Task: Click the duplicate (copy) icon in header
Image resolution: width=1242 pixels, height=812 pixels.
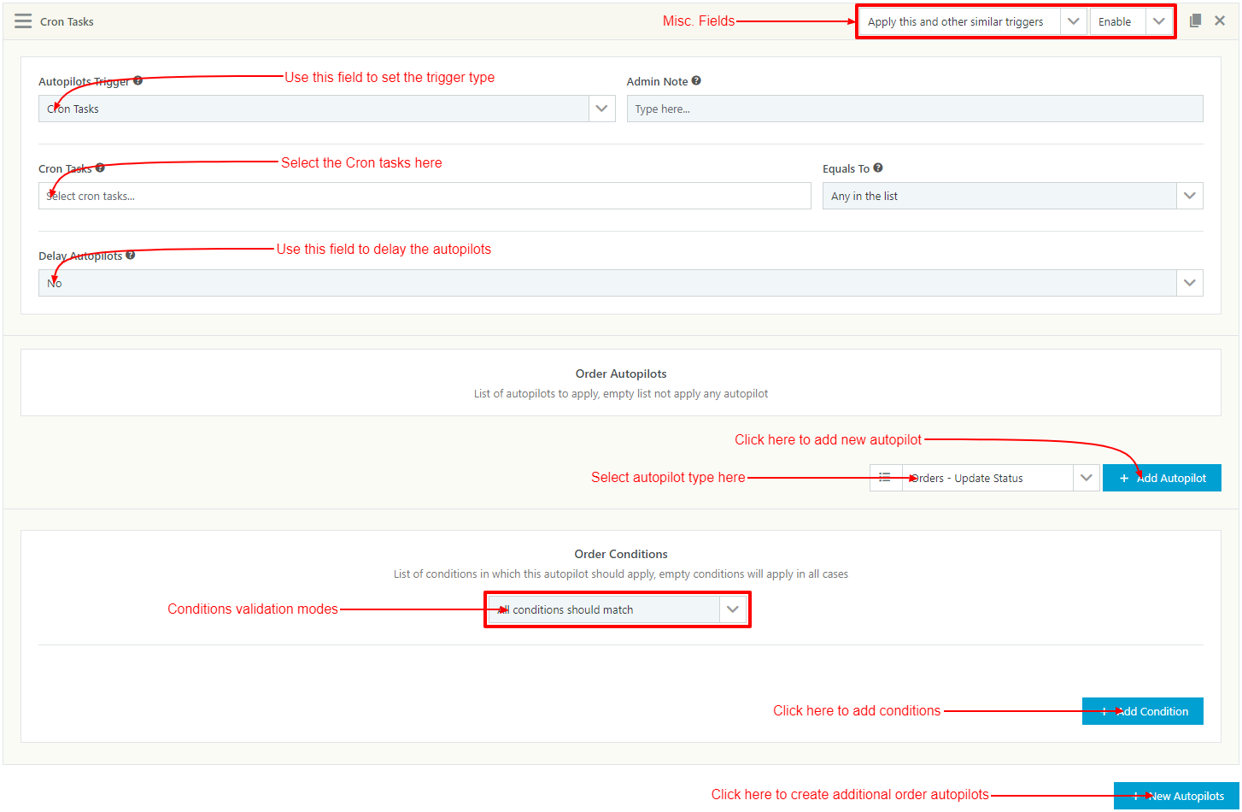Action: click(x=1195, y=21)
